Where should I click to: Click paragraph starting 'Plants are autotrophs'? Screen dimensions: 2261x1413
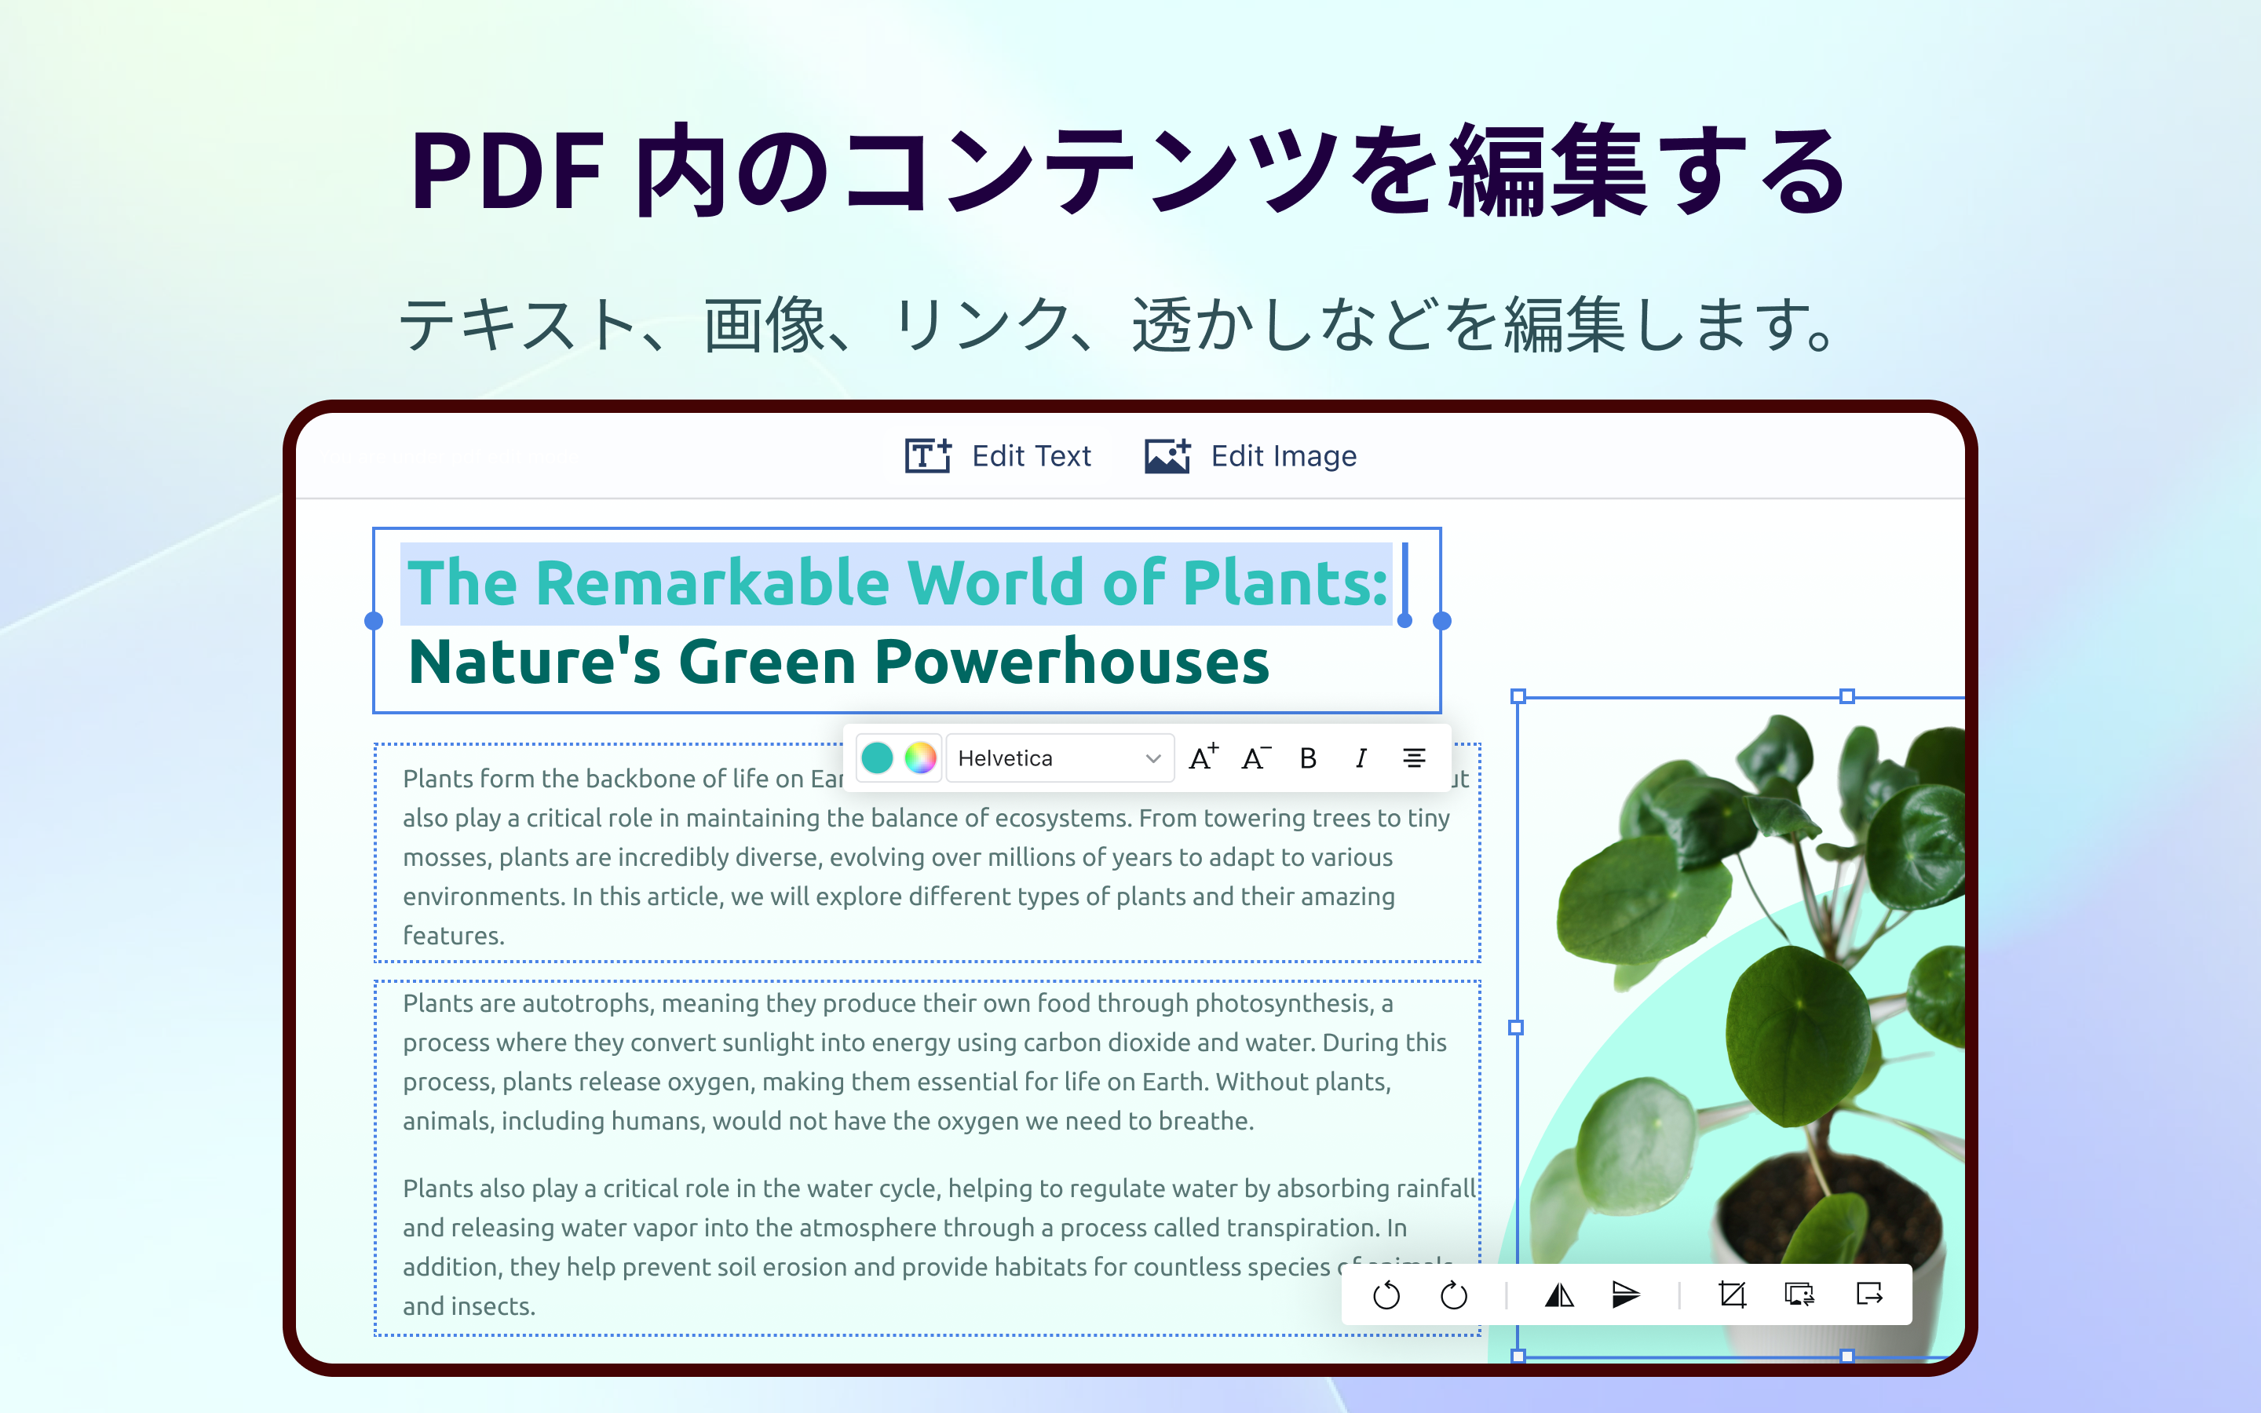point(925,1061)
